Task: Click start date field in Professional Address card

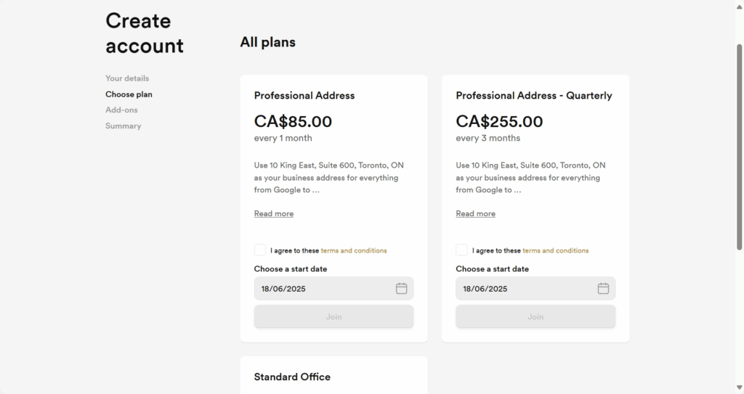Action: click(333, 288)
